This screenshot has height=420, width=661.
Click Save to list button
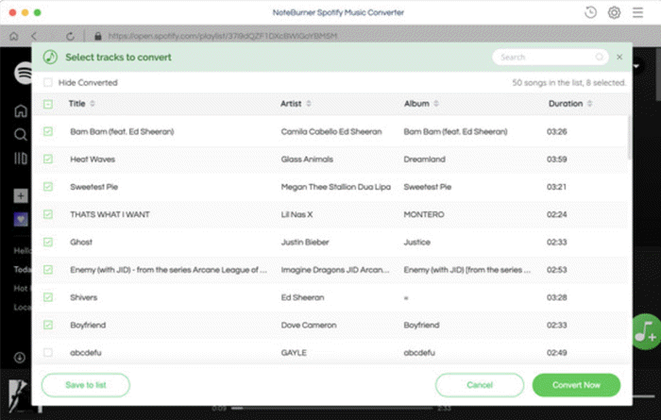coord(86,385)
